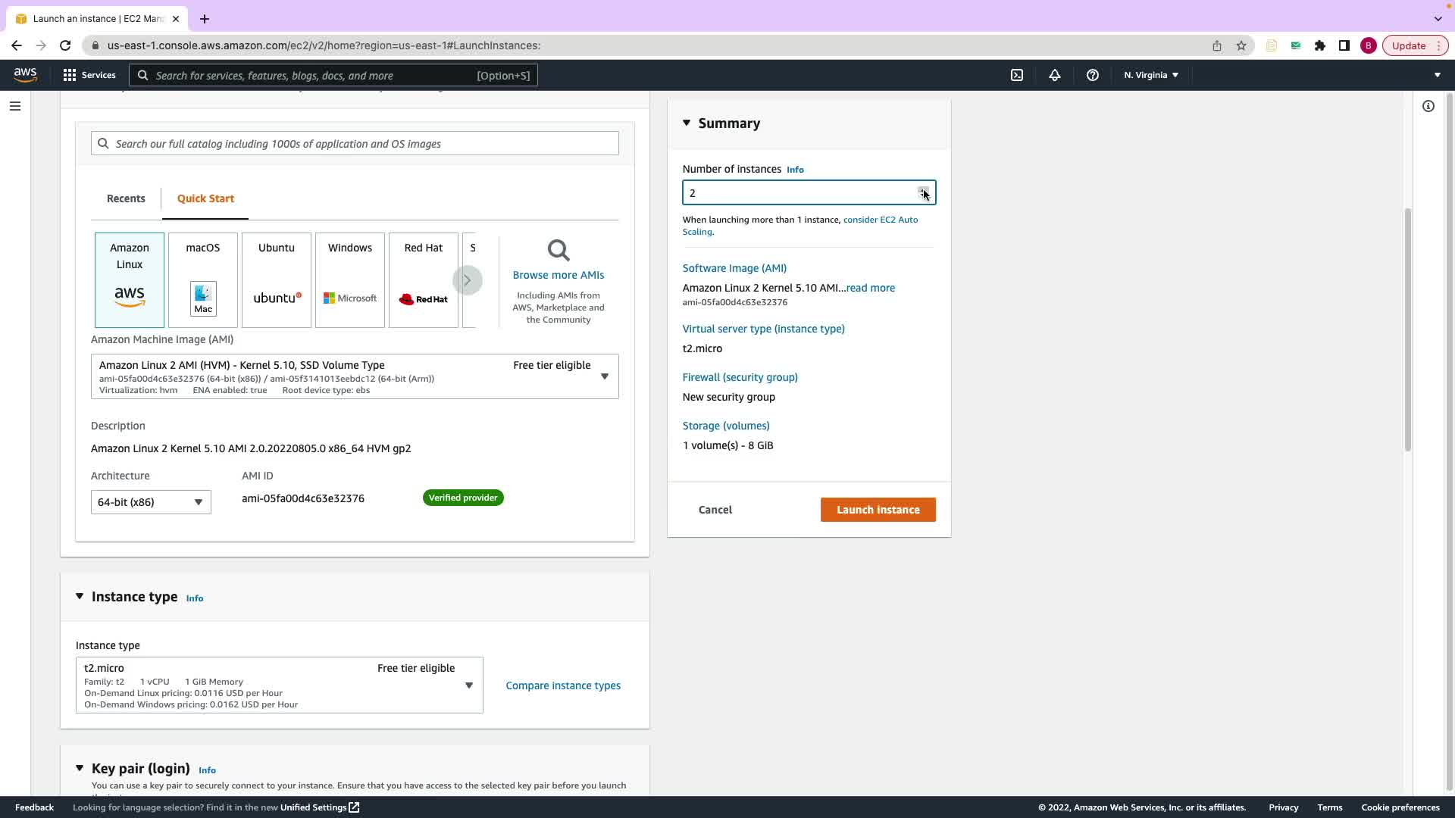Click the Browse more AMIs magnifier
Screen dimensions: 1455x818
pos(559,251)
